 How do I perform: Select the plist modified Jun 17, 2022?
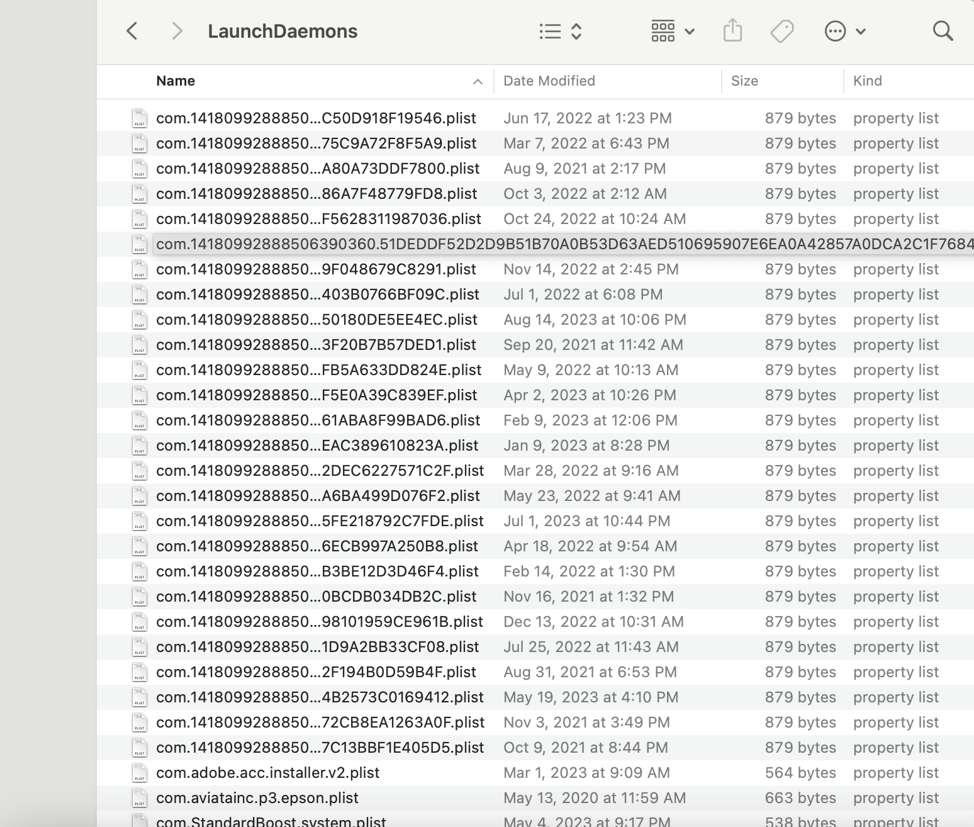point(316,118)
